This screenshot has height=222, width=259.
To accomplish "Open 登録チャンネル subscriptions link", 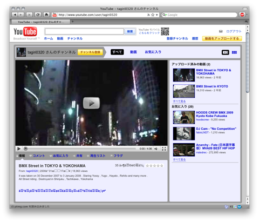I will coord(177,38).
